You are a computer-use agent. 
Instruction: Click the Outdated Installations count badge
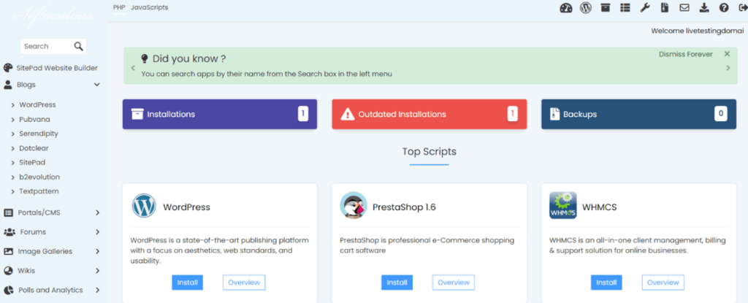coord(512,114)
